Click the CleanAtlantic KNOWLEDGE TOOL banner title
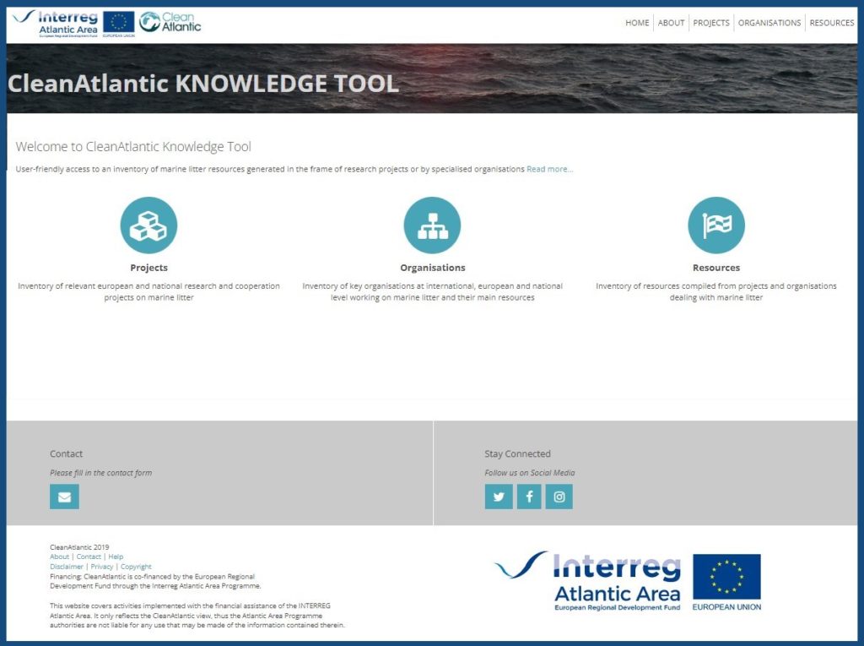864x646 pixels. point(203,84)
